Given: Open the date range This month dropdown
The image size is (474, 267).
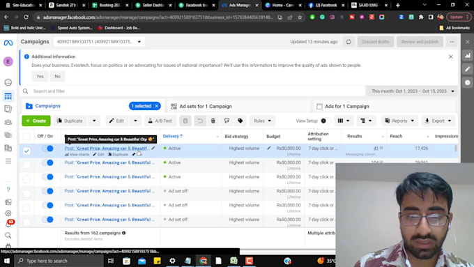Looking at the screenshot, I should (x=413, y=91).
